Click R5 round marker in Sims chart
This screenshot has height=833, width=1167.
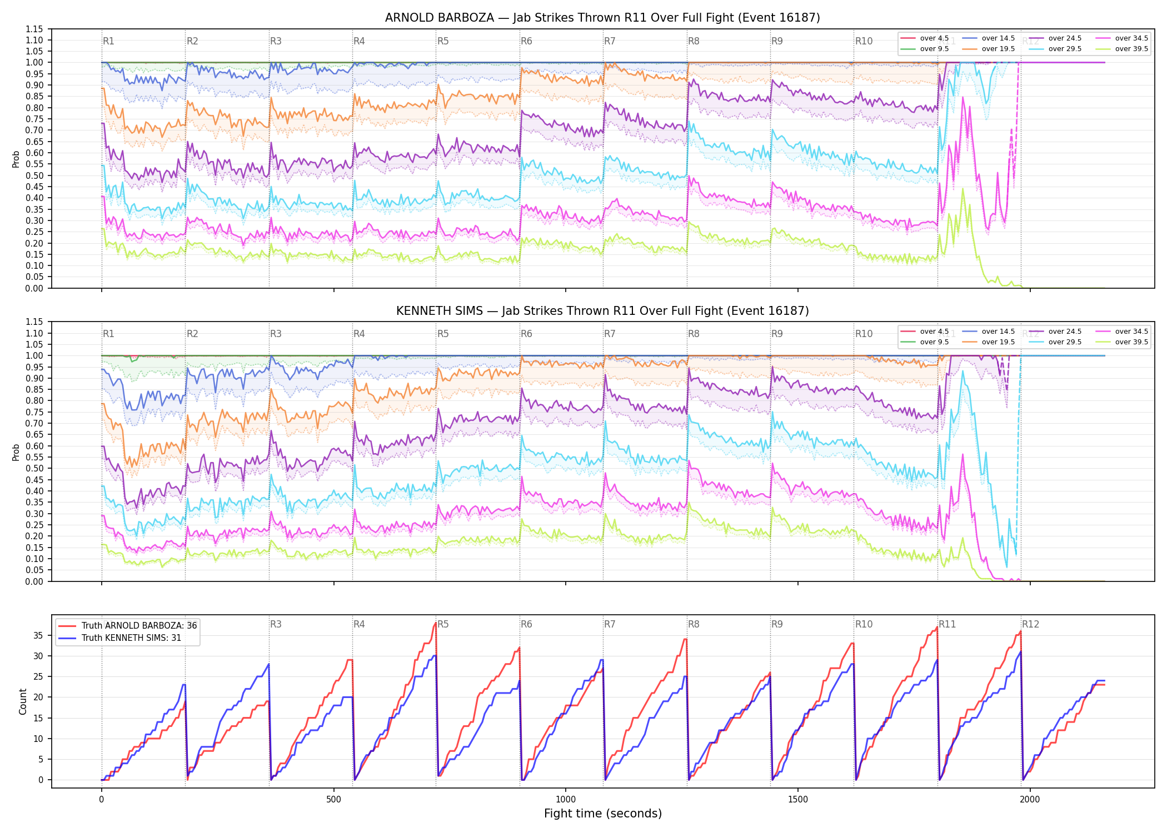click(443, 334)
